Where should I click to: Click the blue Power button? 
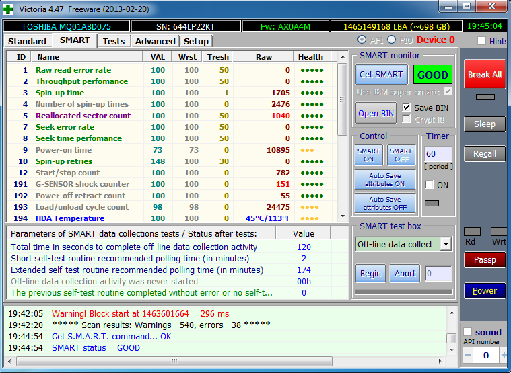click(485, 291)
